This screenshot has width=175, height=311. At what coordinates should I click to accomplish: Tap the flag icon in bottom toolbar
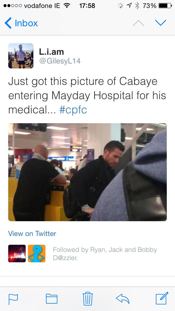click(13, 299)
